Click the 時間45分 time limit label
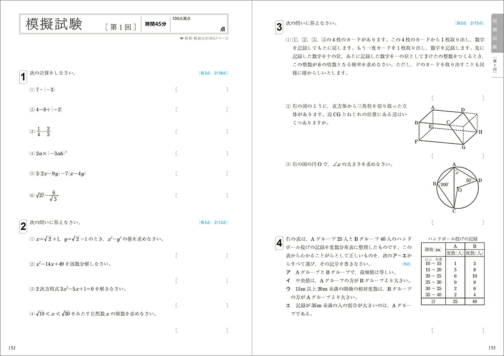 click(x=155, y=24)
